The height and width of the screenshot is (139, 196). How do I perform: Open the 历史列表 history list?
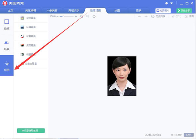158,16
